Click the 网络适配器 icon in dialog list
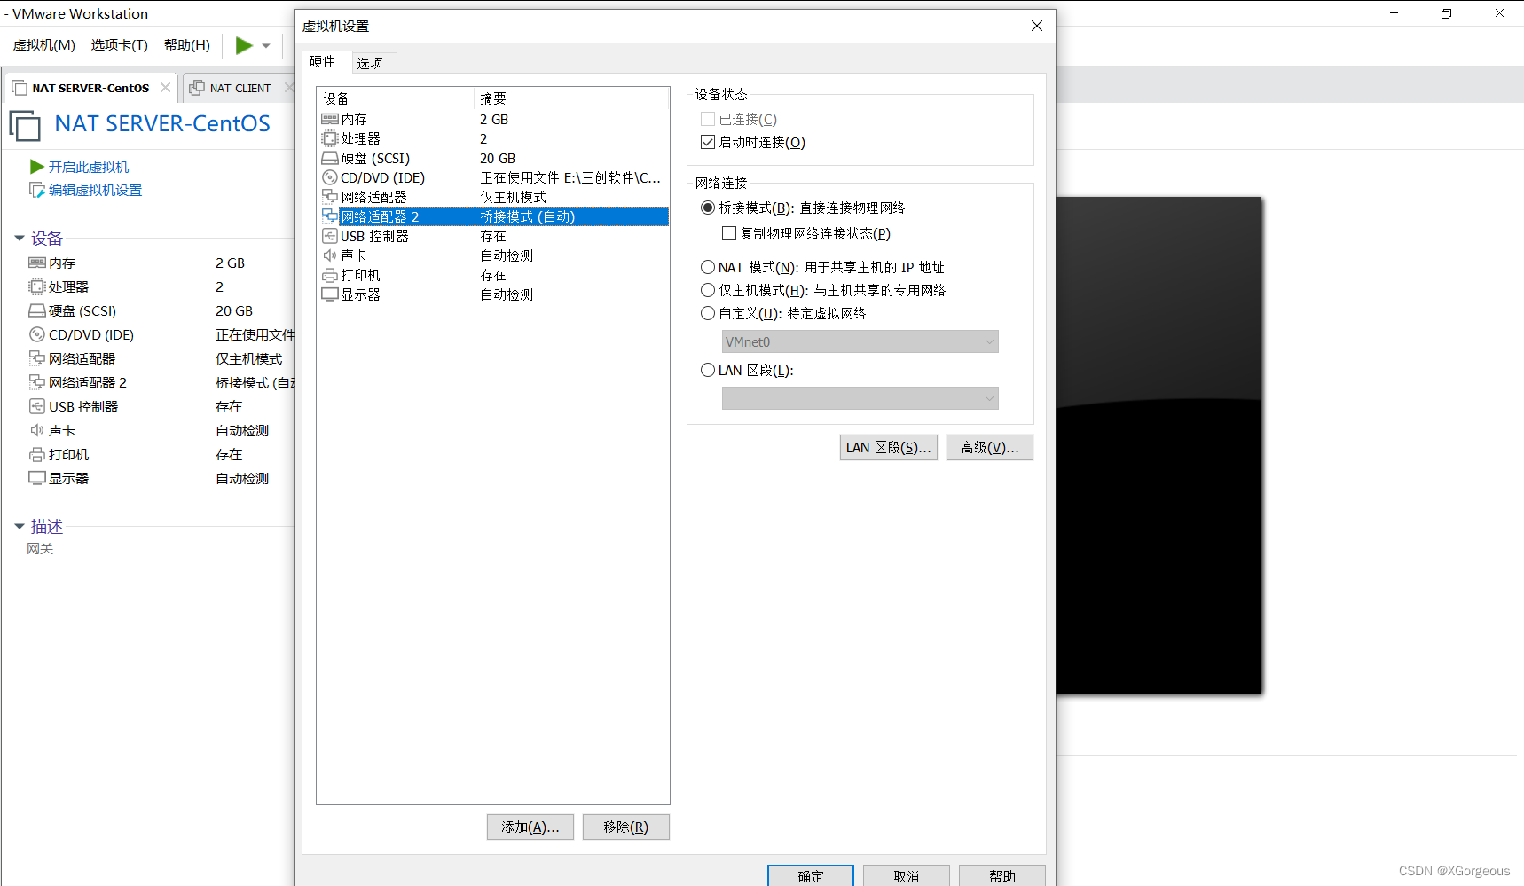The image size is (1524, 886). click(x=330, y=197)
